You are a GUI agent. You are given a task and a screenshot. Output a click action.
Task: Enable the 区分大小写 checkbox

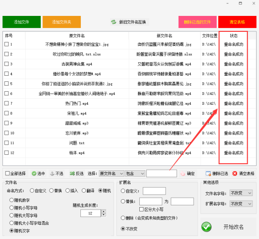tap(141, 210)
